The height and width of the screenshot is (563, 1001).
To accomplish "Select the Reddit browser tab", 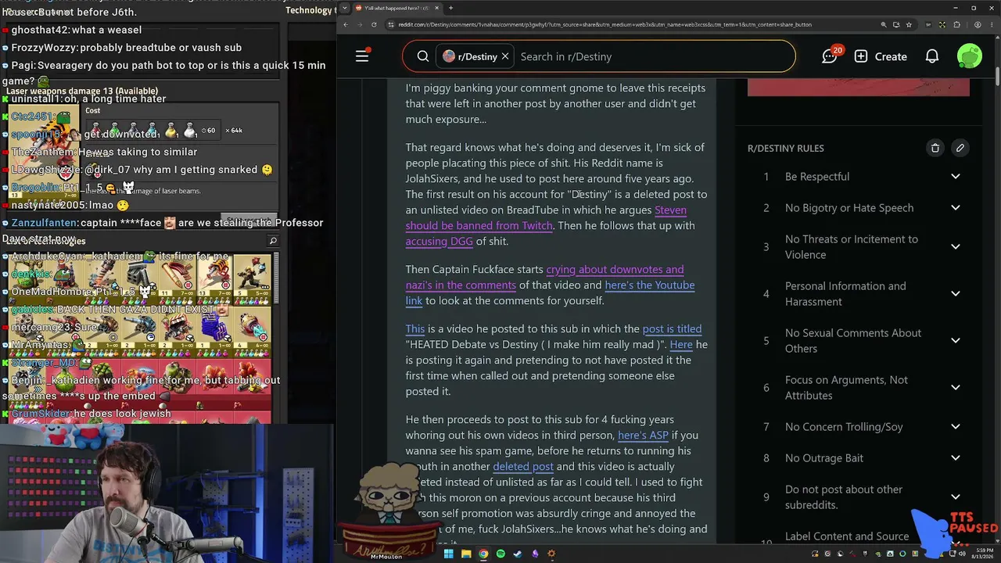I will tap(396, 8).
